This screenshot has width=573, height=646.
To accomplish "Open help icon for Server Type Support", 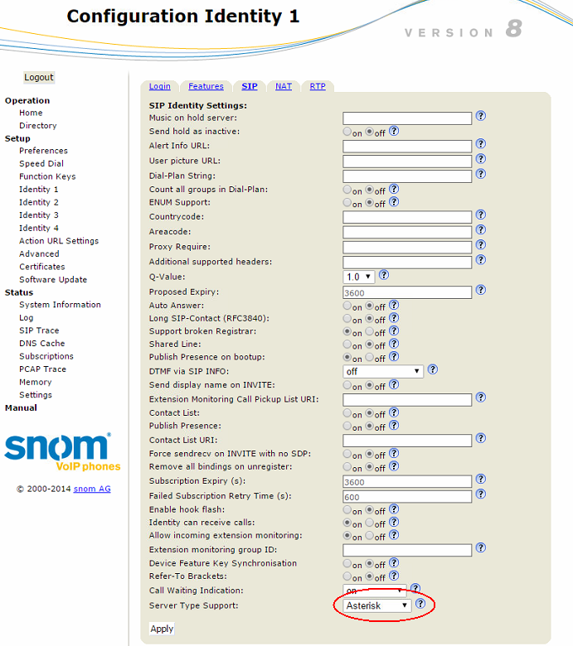I will 420,605.
